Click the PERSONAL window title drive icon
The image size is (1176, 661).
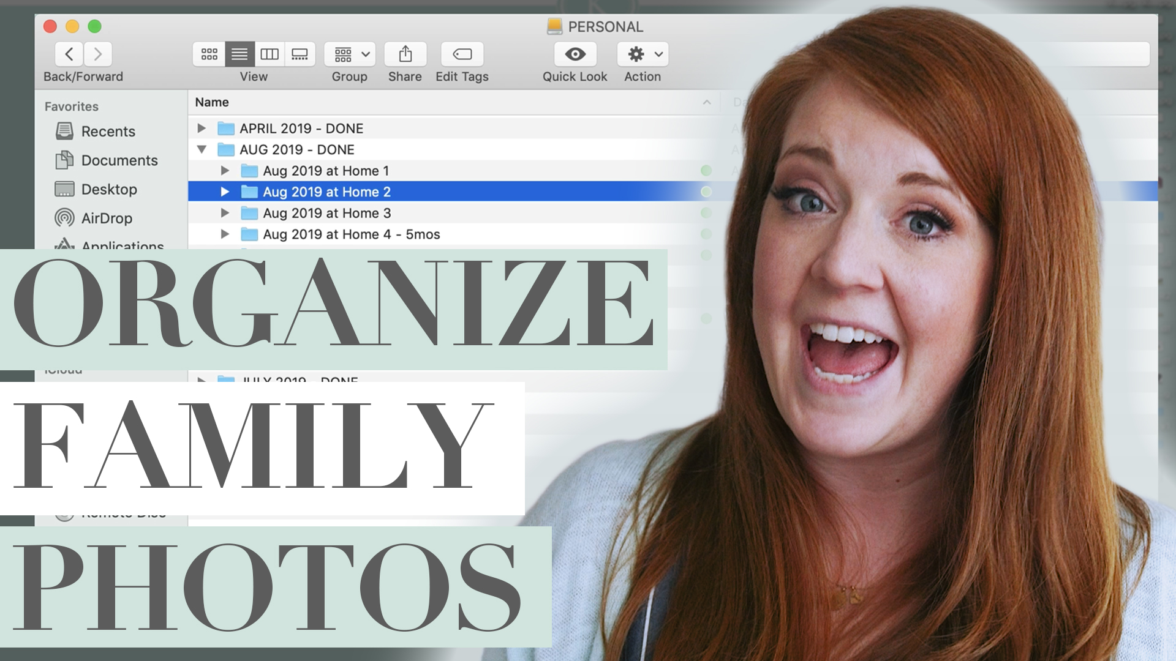(554, 26)
